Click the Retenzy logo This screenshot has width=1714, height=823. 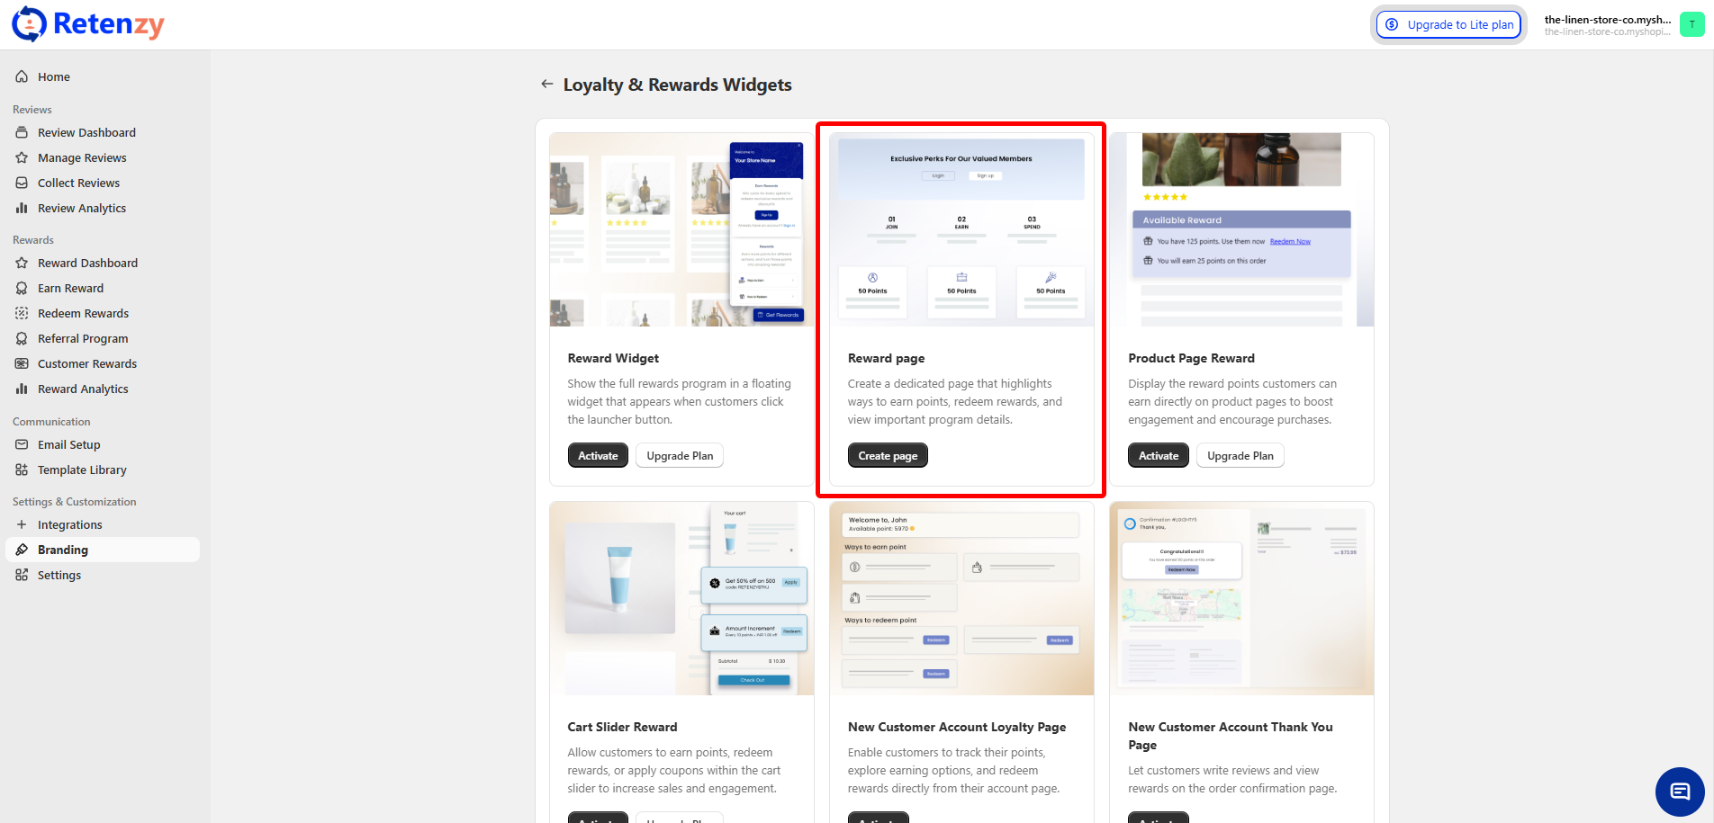click(x=88, y=24)
